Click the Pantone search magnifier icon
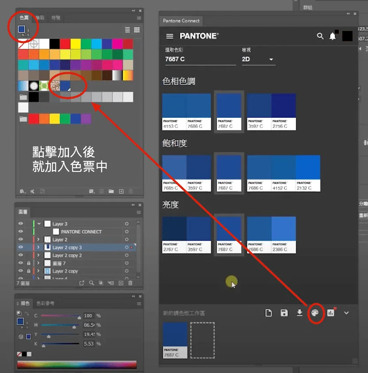368x373 pixels. pyautogui.click(x=320, y=36)
